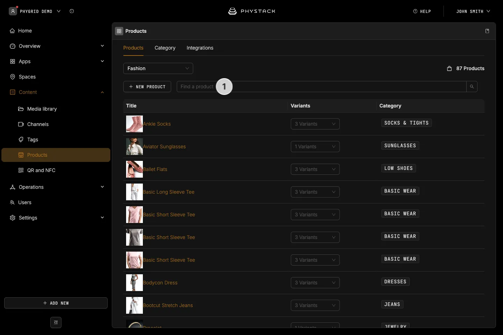
Task: Click the Spaces location pin icon
Action: (13, 77)
